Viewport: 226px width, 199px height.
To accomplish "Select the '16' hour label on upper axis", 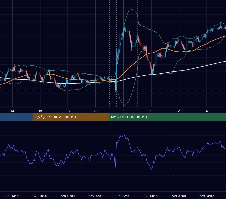I will tap(40, 111).
